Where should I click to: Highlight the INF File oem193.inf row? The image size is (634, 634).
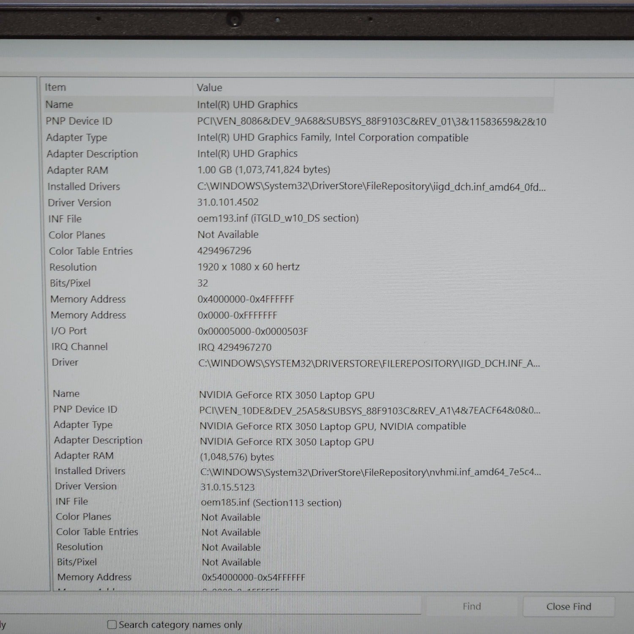click(278, 219)
